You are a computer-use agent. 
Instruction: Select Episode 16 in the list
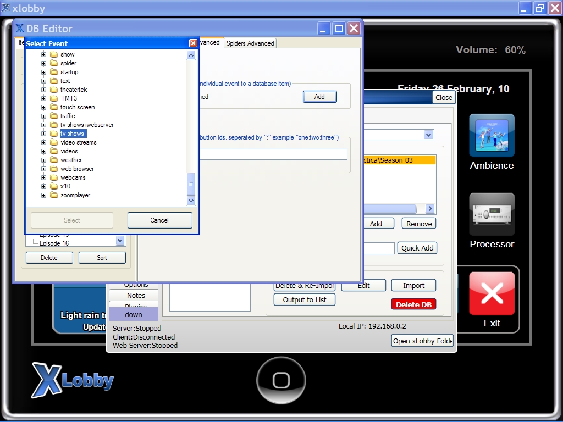click(x=54, y=243)
